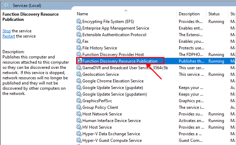Select the Hyper-V Guest Compute Service row
Viewport: 236px width, 145px height.
(x=112, y=140)
